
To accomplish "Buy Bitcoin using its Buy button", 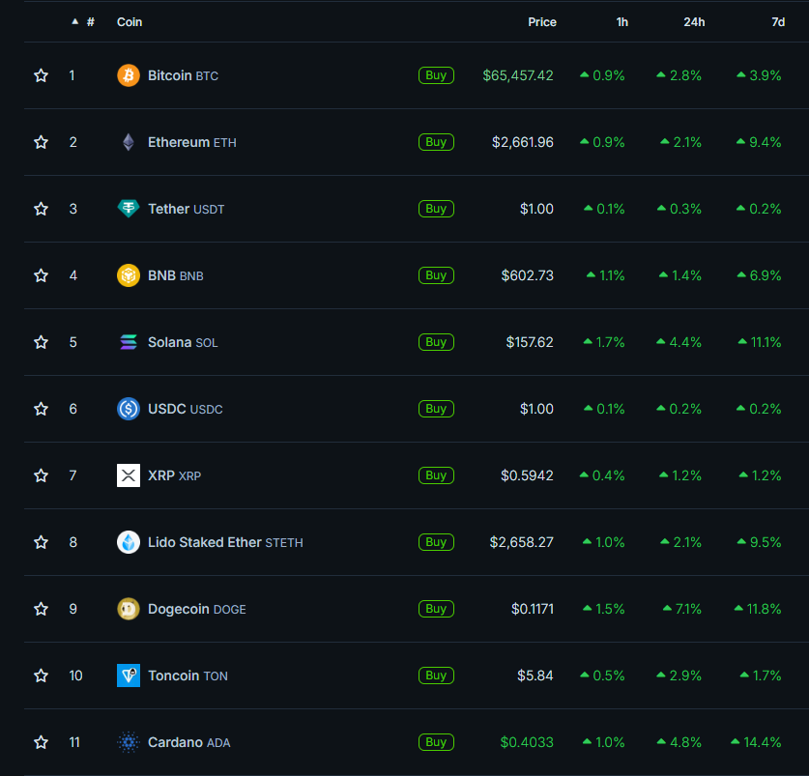I will 436,75.
